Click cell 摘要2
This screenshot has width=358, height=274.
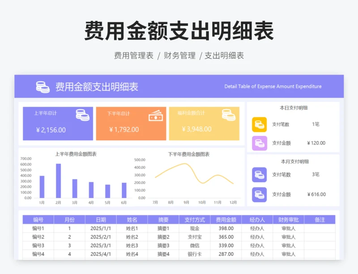coord(163,237)
